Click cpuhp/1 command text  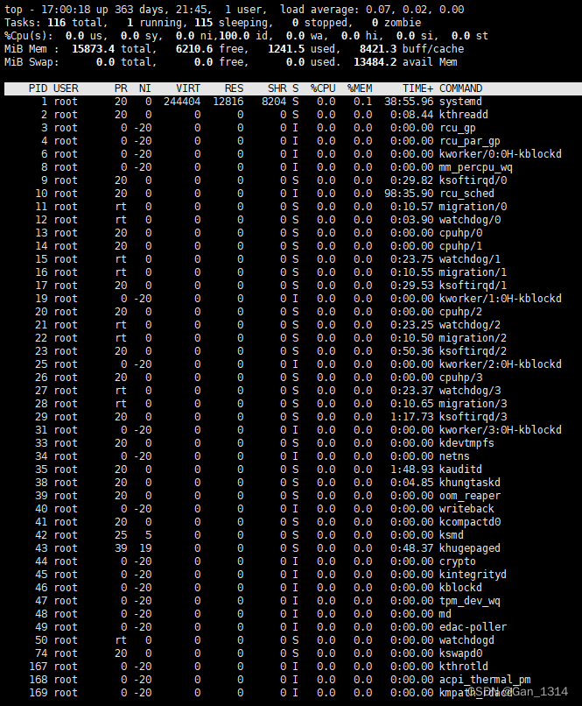click(460, 246)
